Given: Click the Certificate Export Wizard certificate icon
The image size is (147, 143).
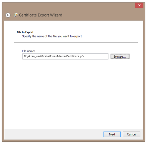Looking at the screenshot, I should (15, 15).
